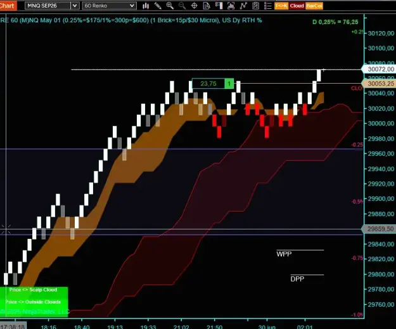The image size is (396, 329).
Task: Click the 29900,00 price axis label
Action: coord(381,199)
